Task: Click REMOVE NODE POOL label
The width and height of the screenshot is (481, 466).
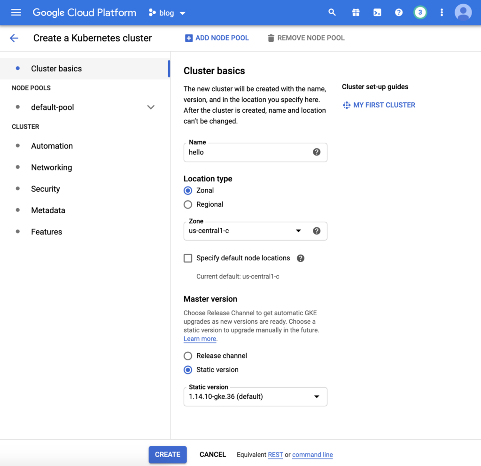Action: (x=311, y=38)
